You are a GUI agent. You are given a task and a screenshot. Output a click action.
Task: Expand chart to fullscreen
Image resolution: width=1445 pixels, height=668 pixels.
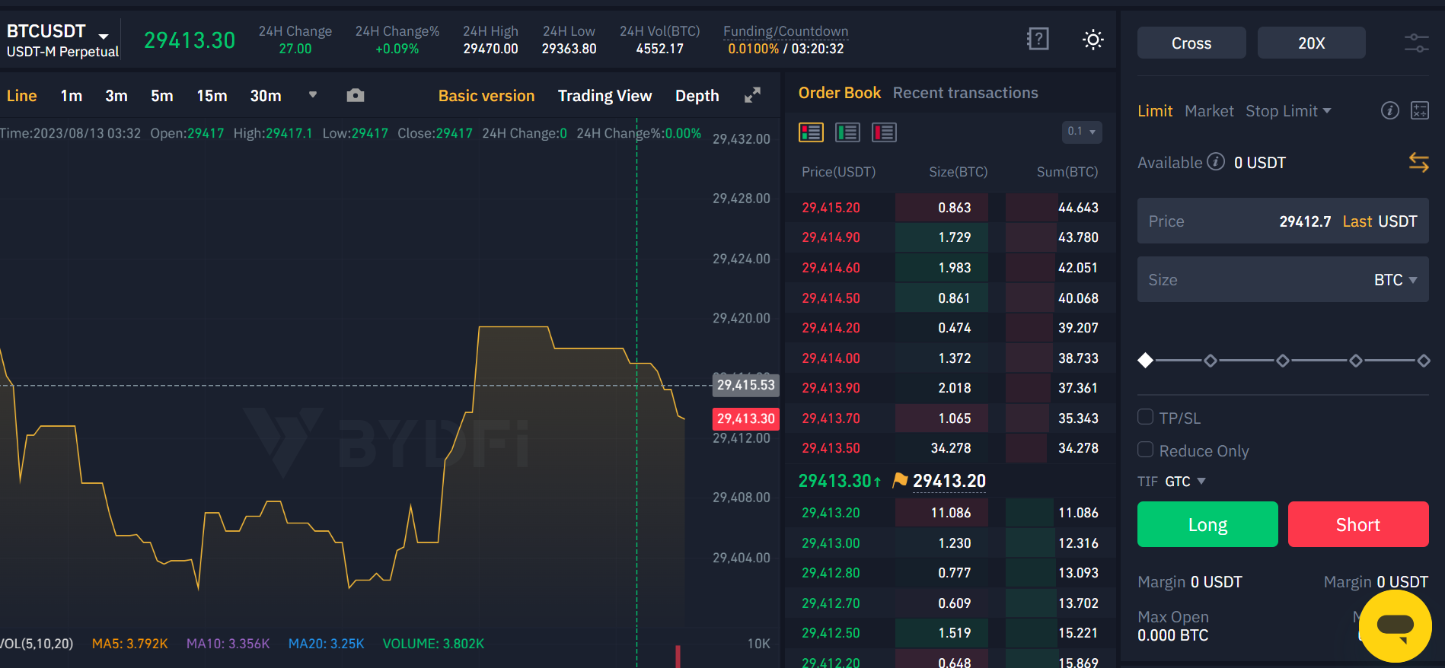[752, 95]
